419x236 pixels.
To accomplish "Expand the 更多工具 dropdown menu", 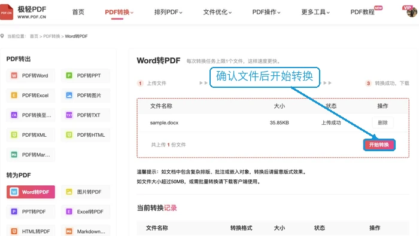I will [x=315, y=13].
